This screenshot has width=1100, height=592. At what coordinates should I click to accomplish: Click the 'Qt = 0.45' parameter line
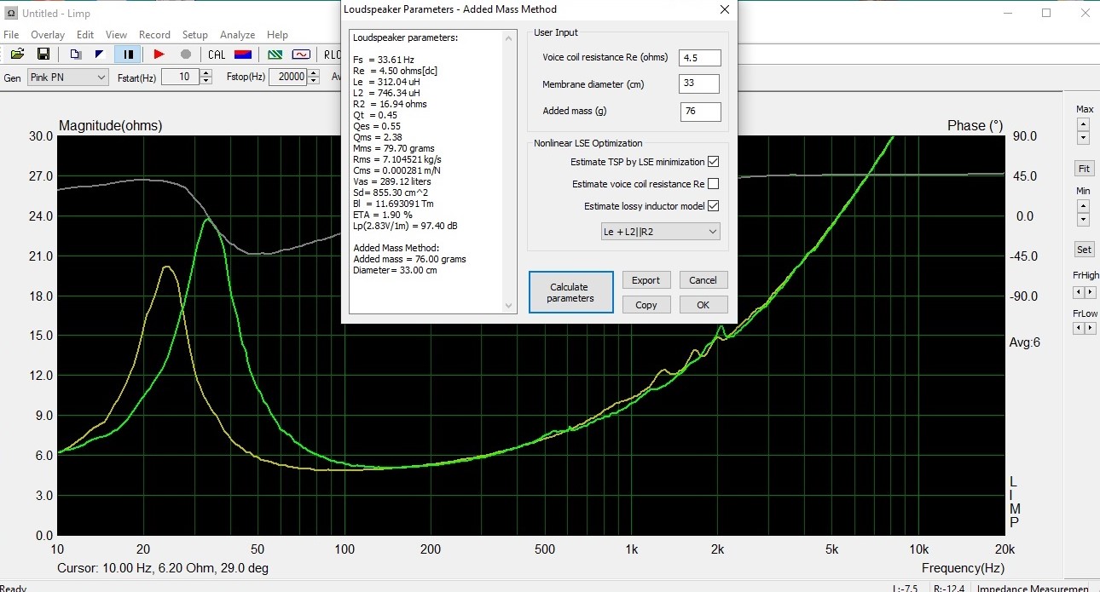[x=375, y=115]
